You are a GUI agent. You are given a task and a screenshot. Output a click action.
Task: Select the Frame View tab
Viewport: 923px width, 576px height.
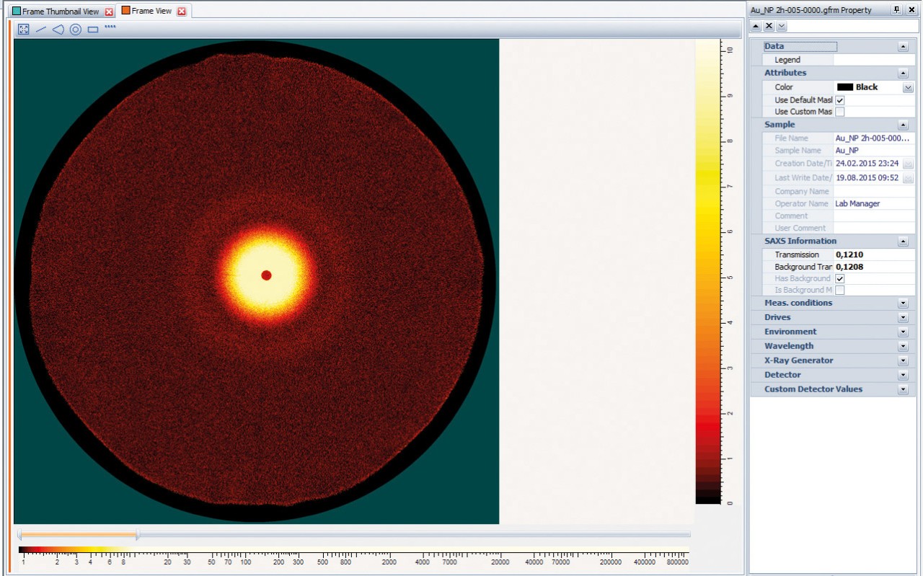(x=151, y=12)
